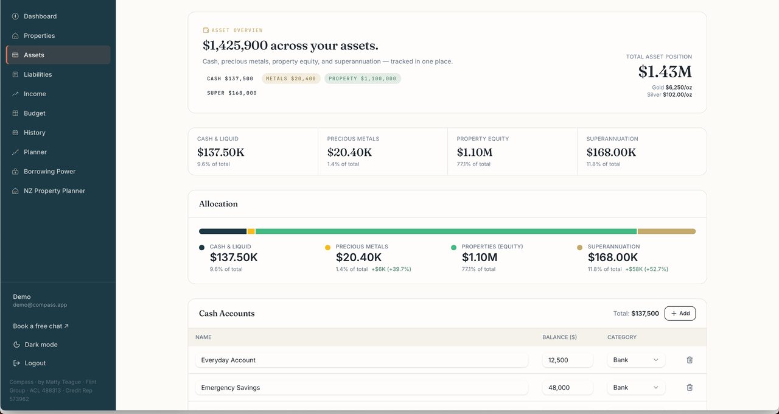This screenshot has width=779, height=414.
Task: Click the Assets sidebar icon
Action: click(15, 55)
